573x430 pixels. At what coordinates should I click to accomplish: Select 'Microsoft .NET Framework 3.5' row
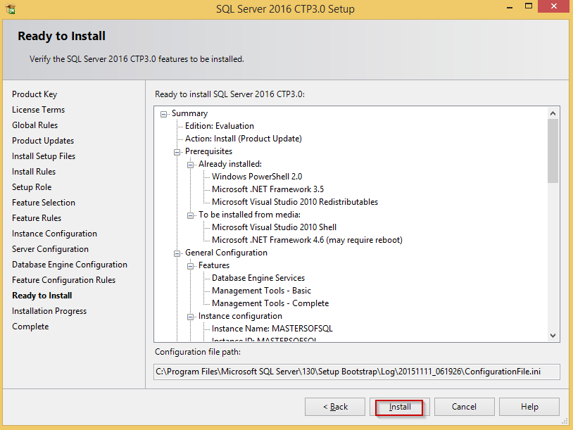tap(268, 189)
